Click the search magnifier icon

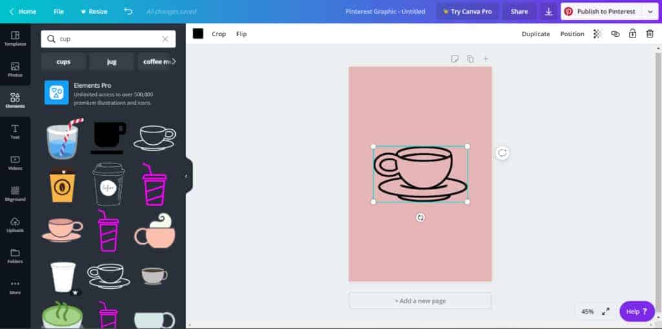click(51, 39)
